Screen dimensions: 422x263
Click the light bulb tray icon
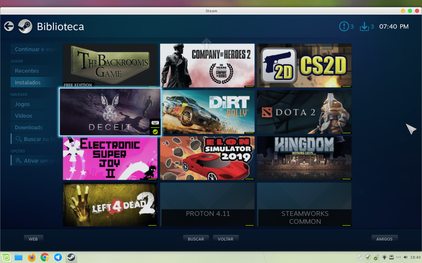[384, 257]
